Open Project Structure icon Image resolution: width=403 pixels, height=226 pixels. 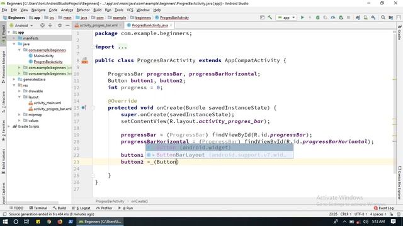point(391,18)
